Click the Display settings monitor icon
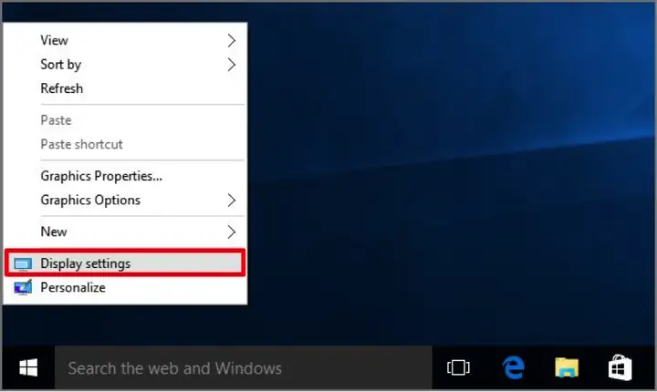 click(x=23, y=263)
